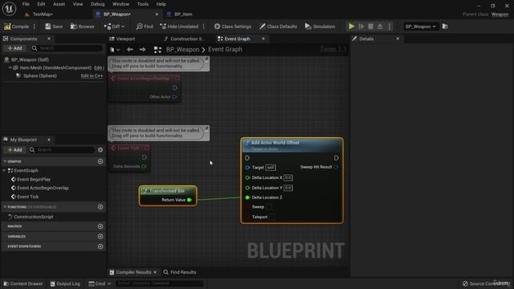Click the Eject playback button
Screen dimensions: 514x289
[380, 26]
